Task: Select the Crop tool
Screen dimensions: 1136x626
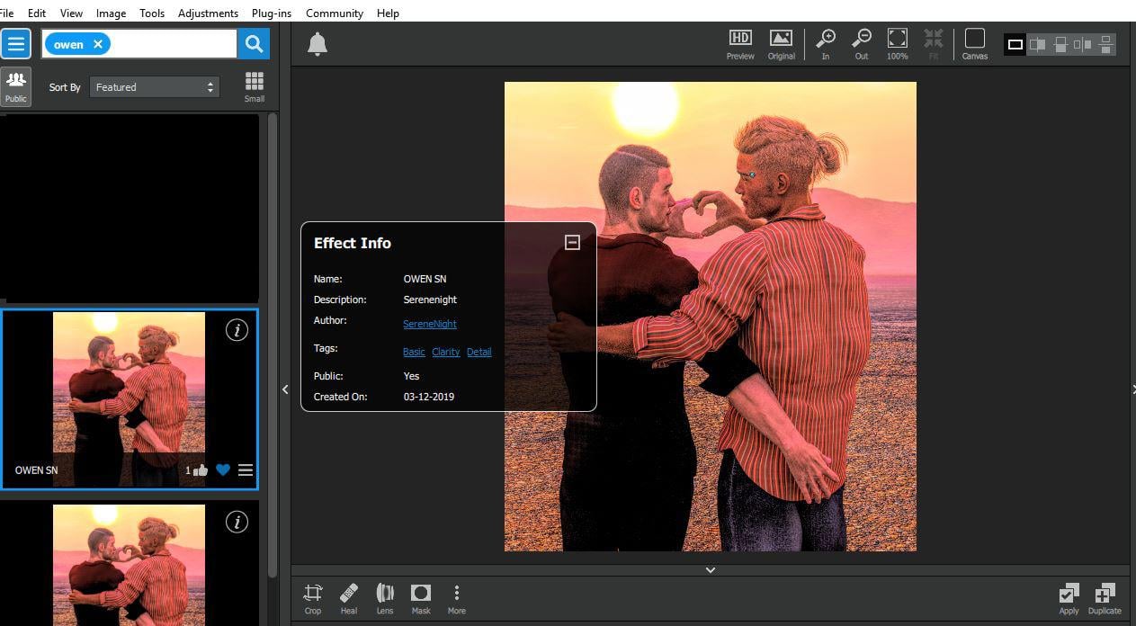Action: [x=313, y=598]
